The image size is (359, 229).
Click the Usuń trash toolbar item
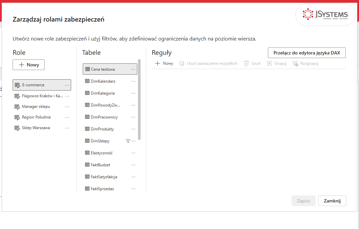click(x=252, y=63)
